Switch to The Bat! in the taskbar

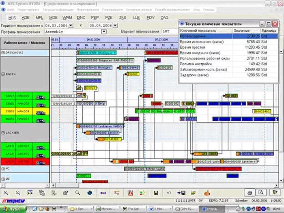click(x=133, y=209)
